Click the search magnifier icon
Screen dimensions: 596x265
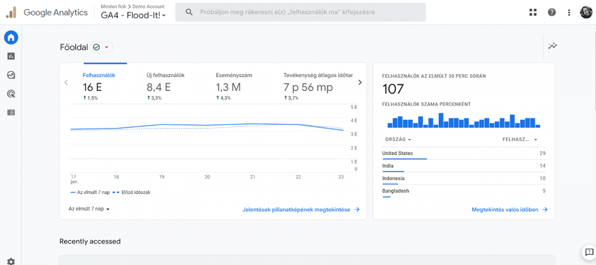click(189, 12)
